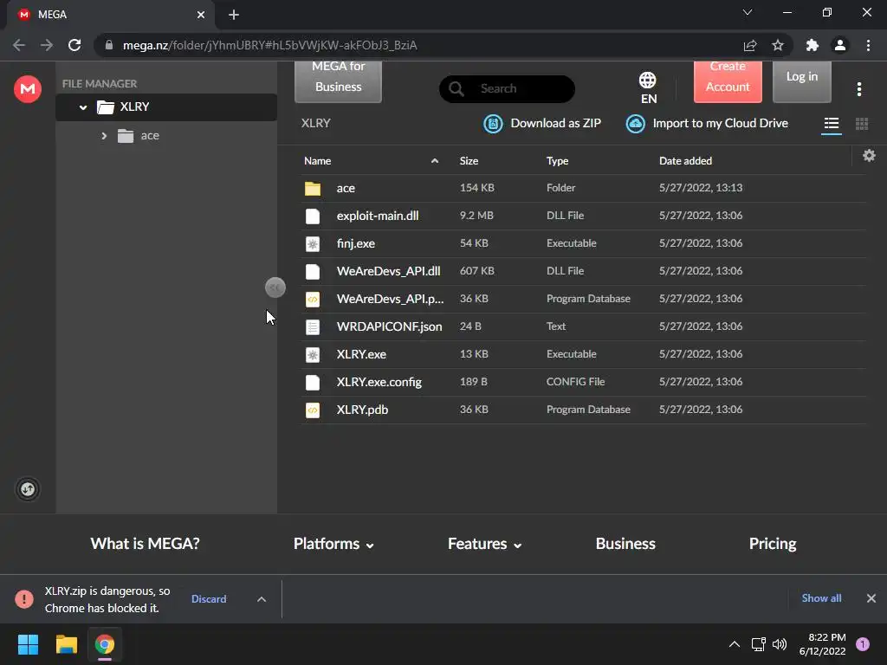Bookmark this page with the star icon

point(778,45)
